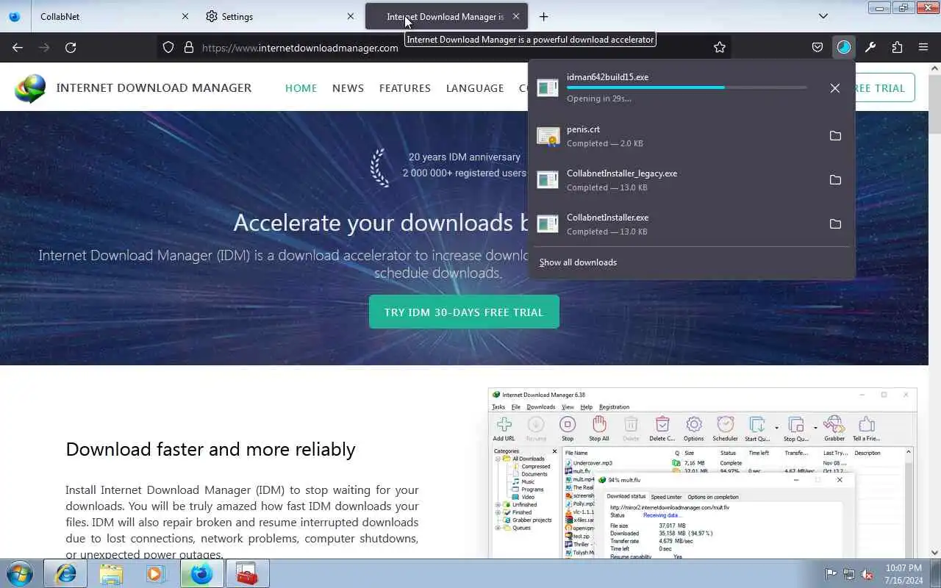This screenshot has width=941, height=588.
Task: Open the hamburger application menu
Action: point(923,48)
